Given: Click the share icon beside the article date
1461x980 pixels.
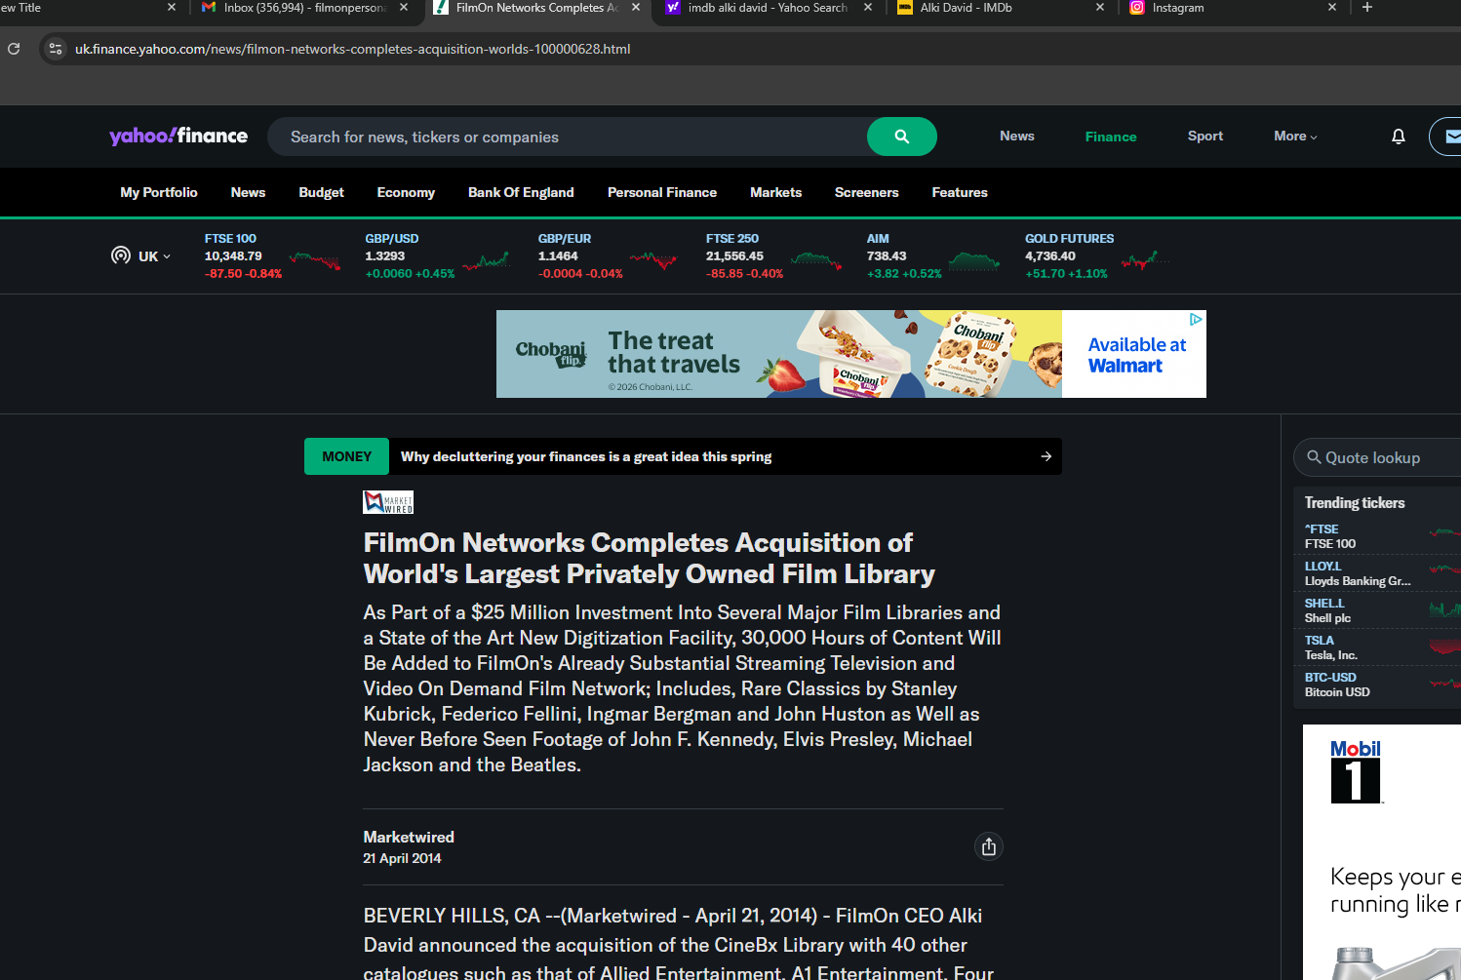Looking at the screenshot, I should click(x=988, y=846).
